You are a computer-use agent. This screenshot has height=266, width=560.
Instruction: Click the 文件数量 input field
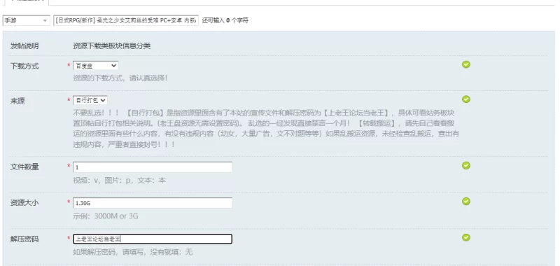point(153,167)
